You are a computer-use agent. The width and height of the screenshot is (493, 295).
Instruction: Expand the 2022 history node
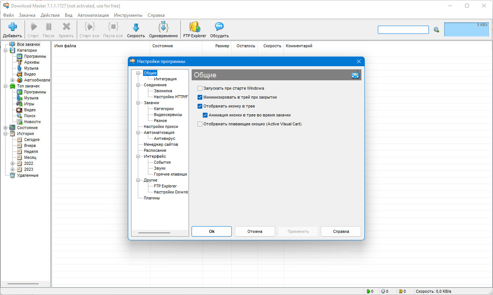coord(12,163)
